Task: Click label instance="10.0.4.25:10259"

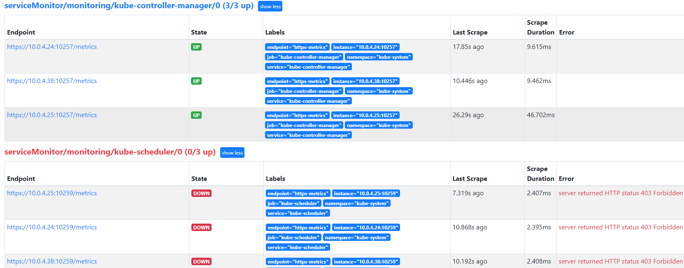Action: [366, 194]
